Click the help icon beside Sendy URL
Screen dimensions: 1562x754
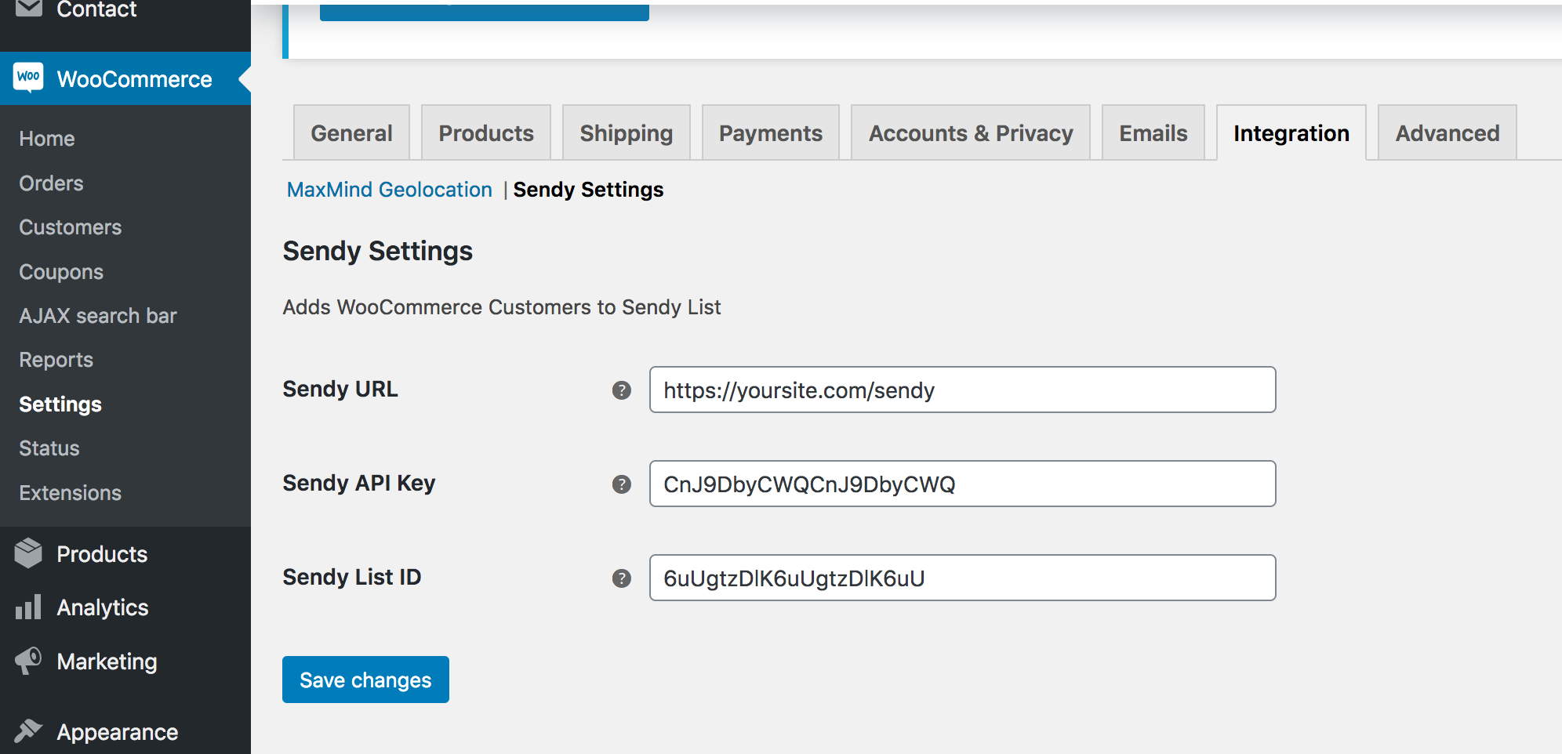tap(622, 390)
